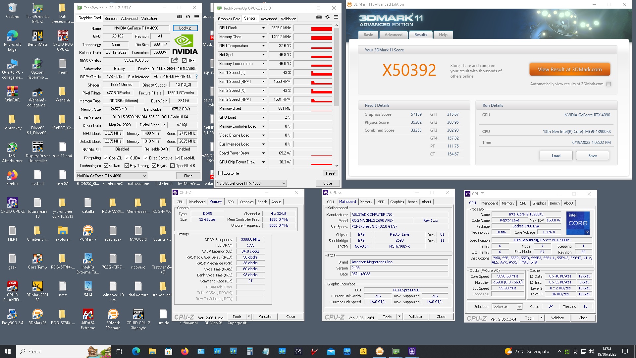The height and width of the screenshot is (358, 636).
Task: Click the BIOS share/export arrow icon
Action: click(x=175, y=60)
